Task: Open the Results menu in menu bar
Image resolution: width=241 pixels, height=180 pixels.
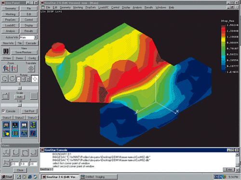Action: [x=148, y=7]
